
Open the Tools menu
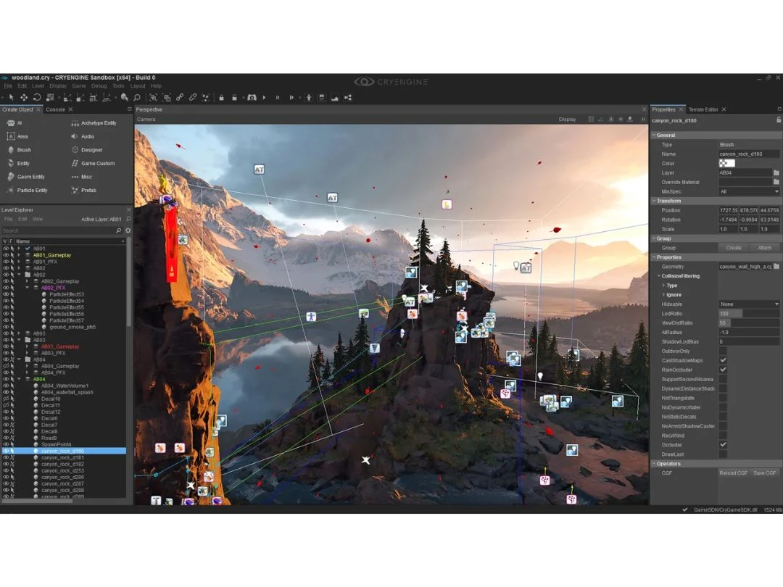pyautogui.click(x=118, y=86)
